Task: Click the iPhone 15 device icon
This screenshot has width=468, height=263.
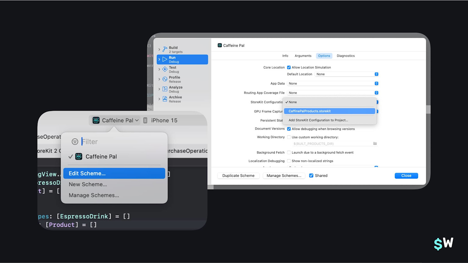Action: [x=145, y=120]
